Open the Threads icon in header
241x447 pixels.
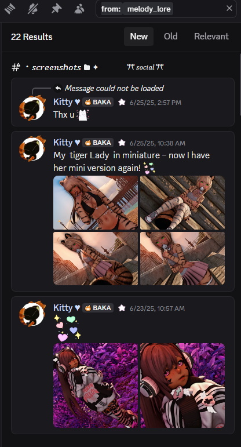click(10, 9)
